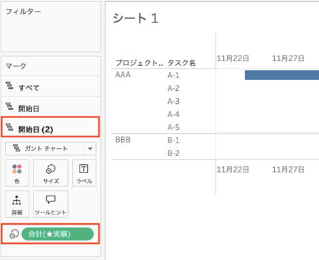319x260 pixels.
Task: Open the サイズ (Size) marks card
Action: pyautogui.click(x=51, y=173)
